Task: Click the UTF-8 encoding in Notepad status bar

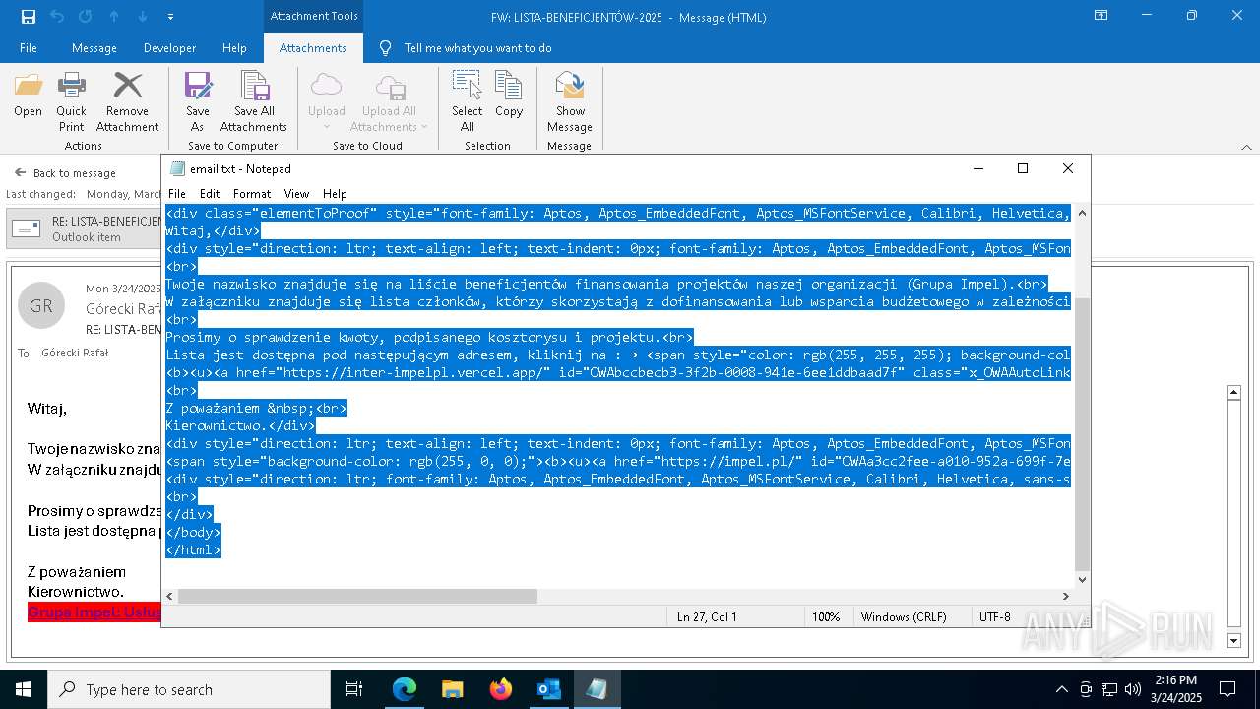Action: click(x=995, y=616)
